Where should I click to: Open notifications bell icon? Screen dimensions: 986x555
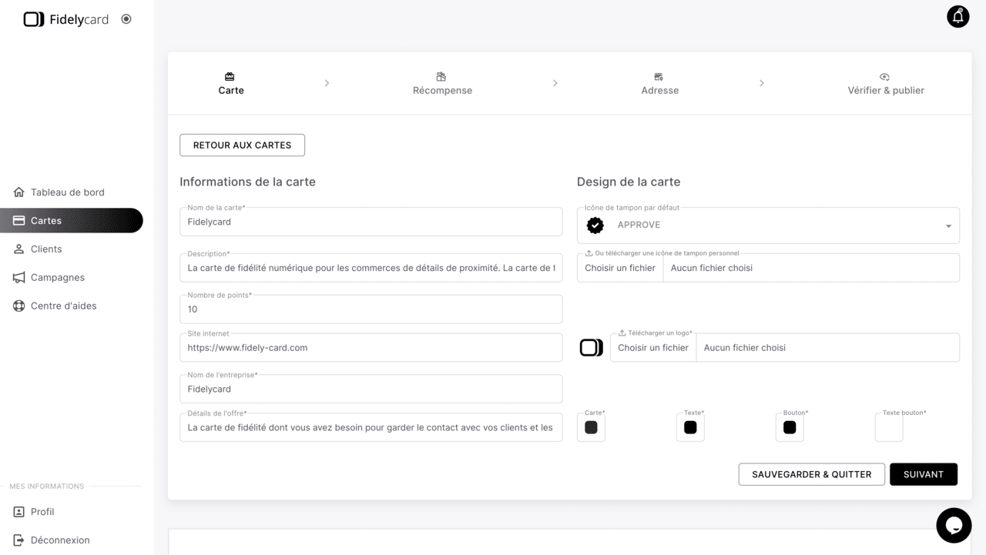pos(957,16)
